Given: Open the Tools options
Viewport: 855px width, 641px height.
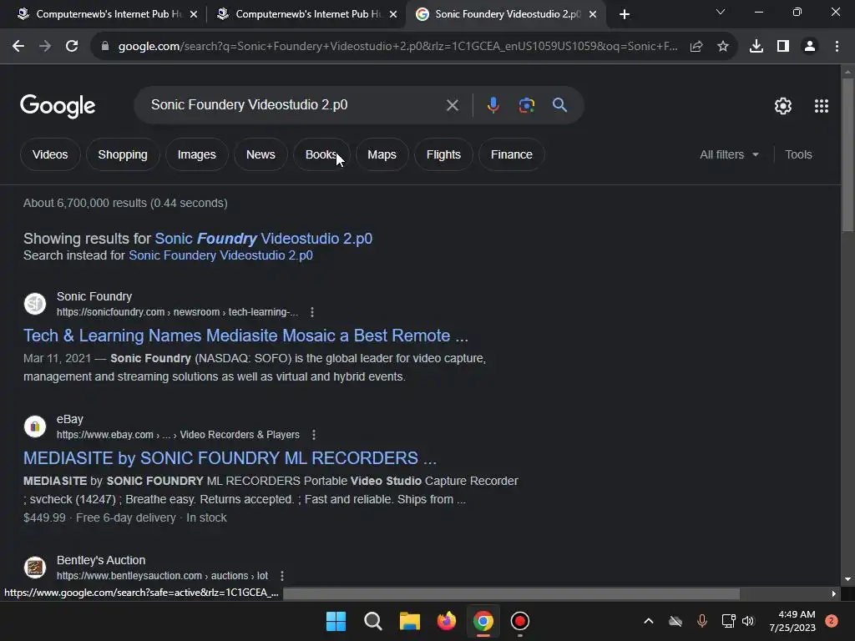Looking at the screenshot, I should coord(798,154).
